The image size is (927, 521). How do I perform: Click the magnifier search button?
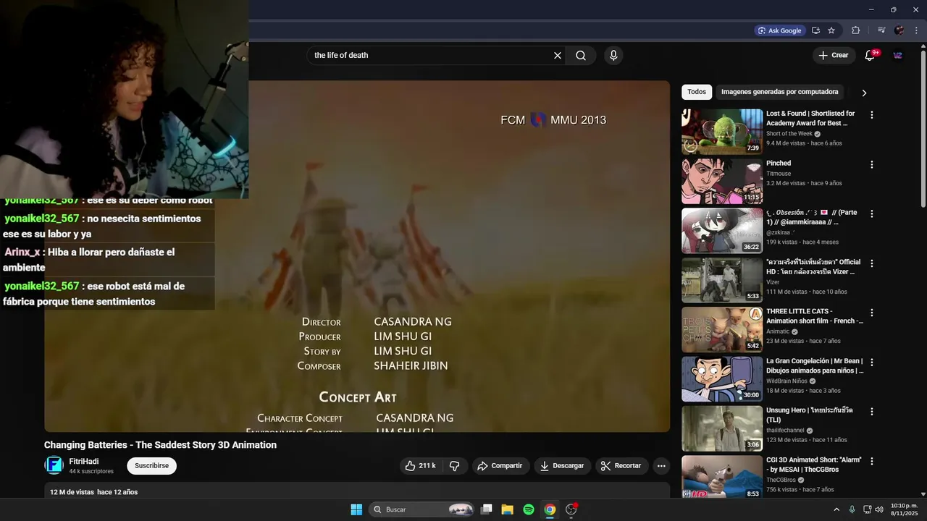(581, 56)
